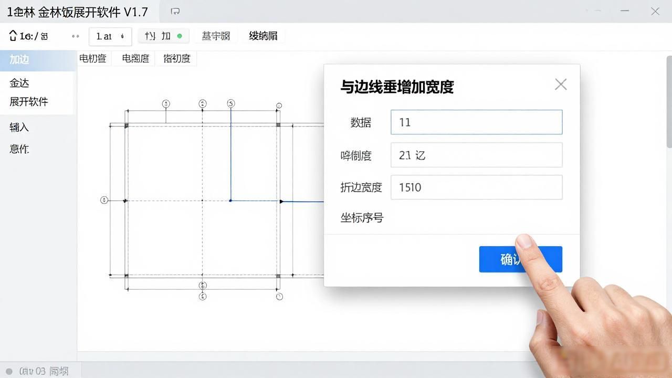Click the 绶蜣喟 toolbar button
The height and width of the screenshot is (378, 672).
click(263, 36)
